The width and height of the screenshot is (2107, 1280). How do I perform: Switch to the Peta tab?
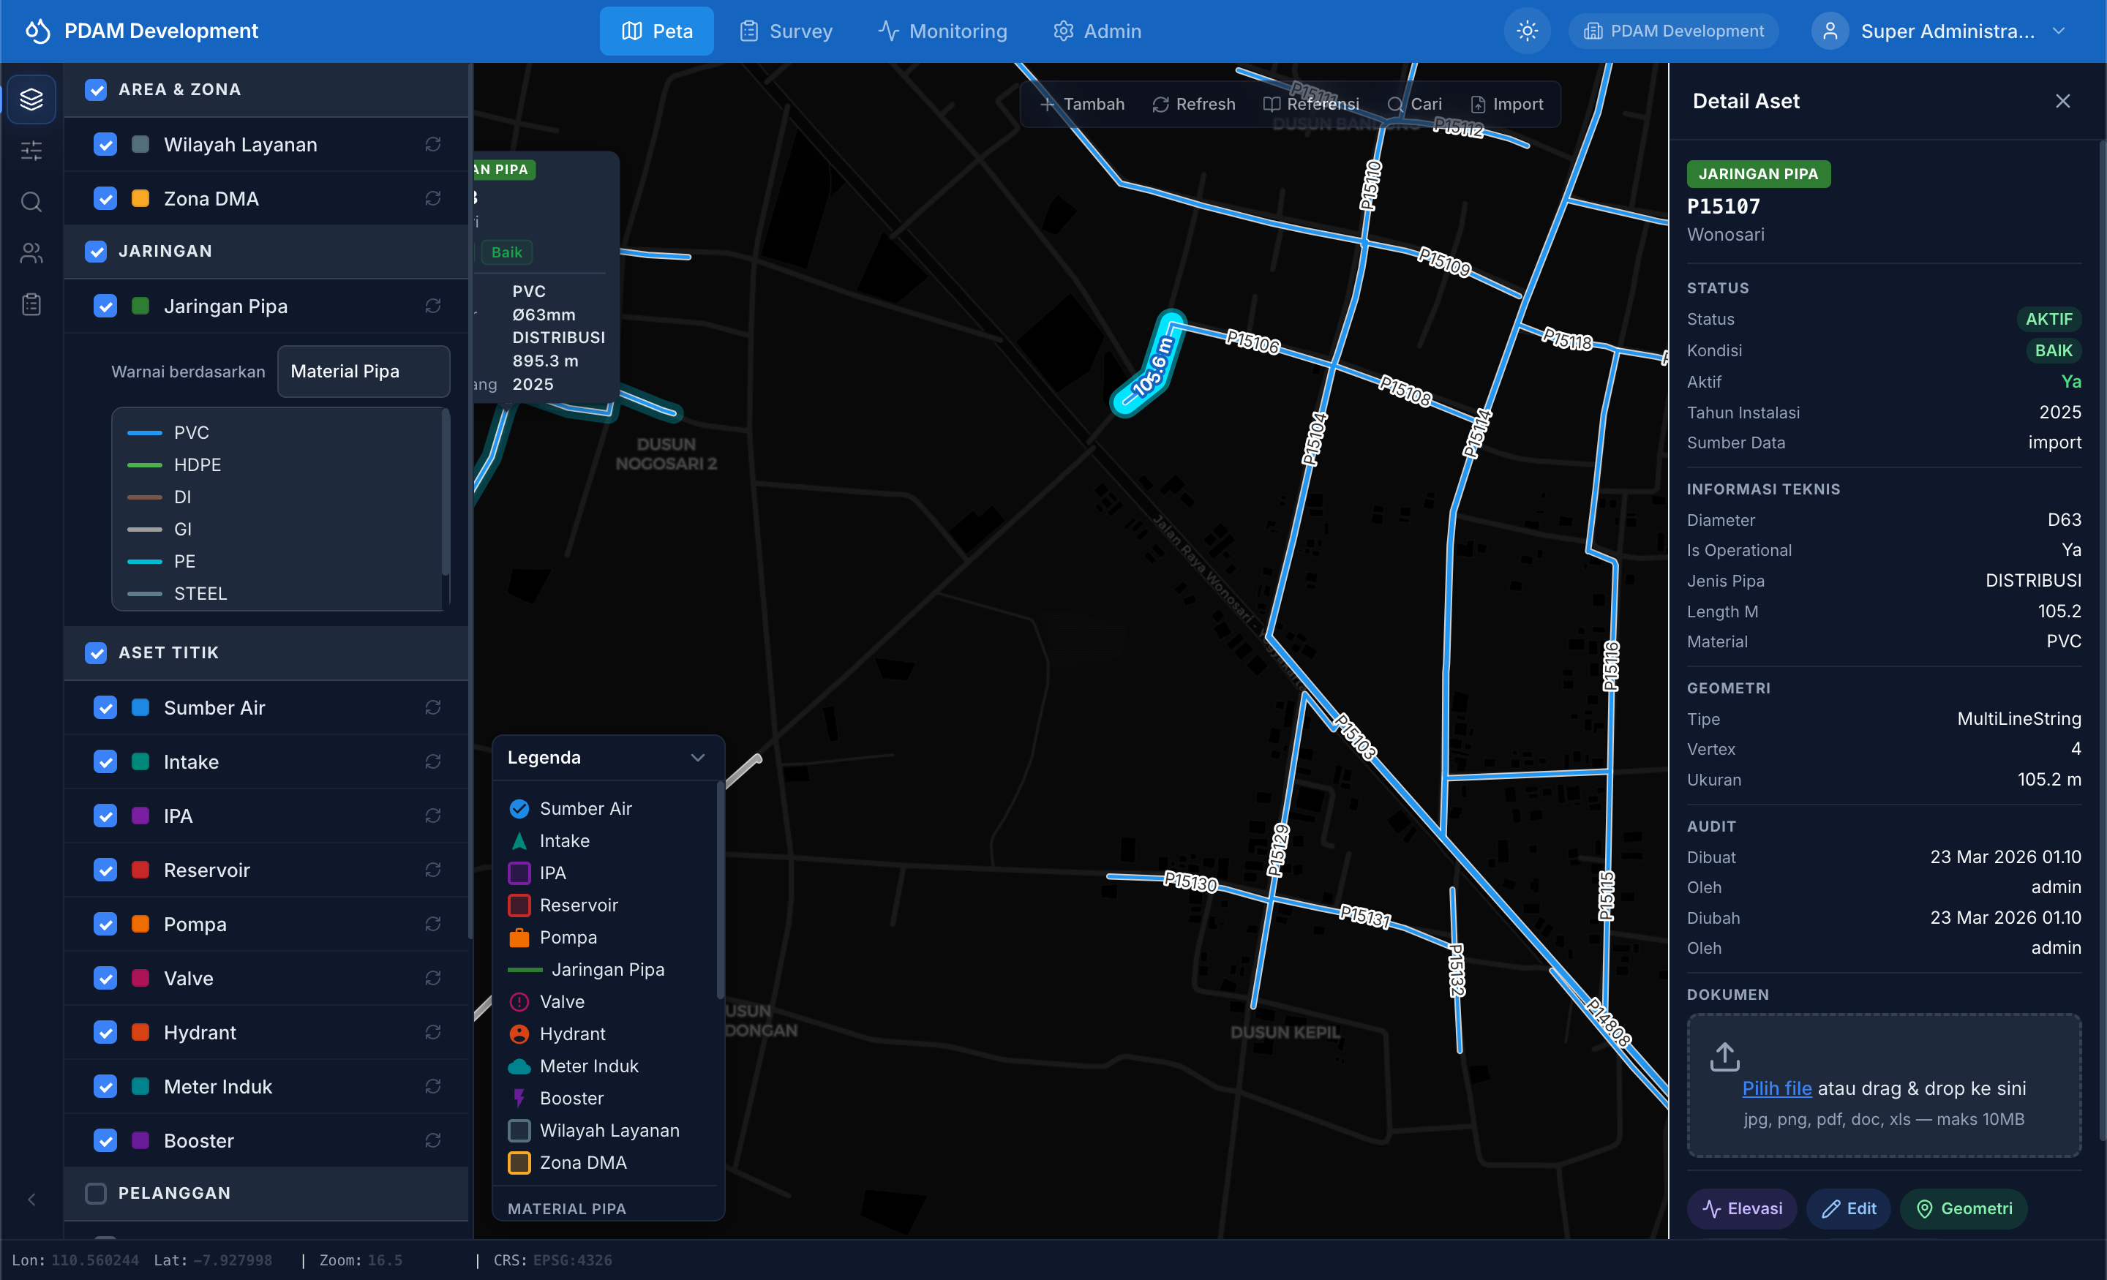[x=657, y=31]
